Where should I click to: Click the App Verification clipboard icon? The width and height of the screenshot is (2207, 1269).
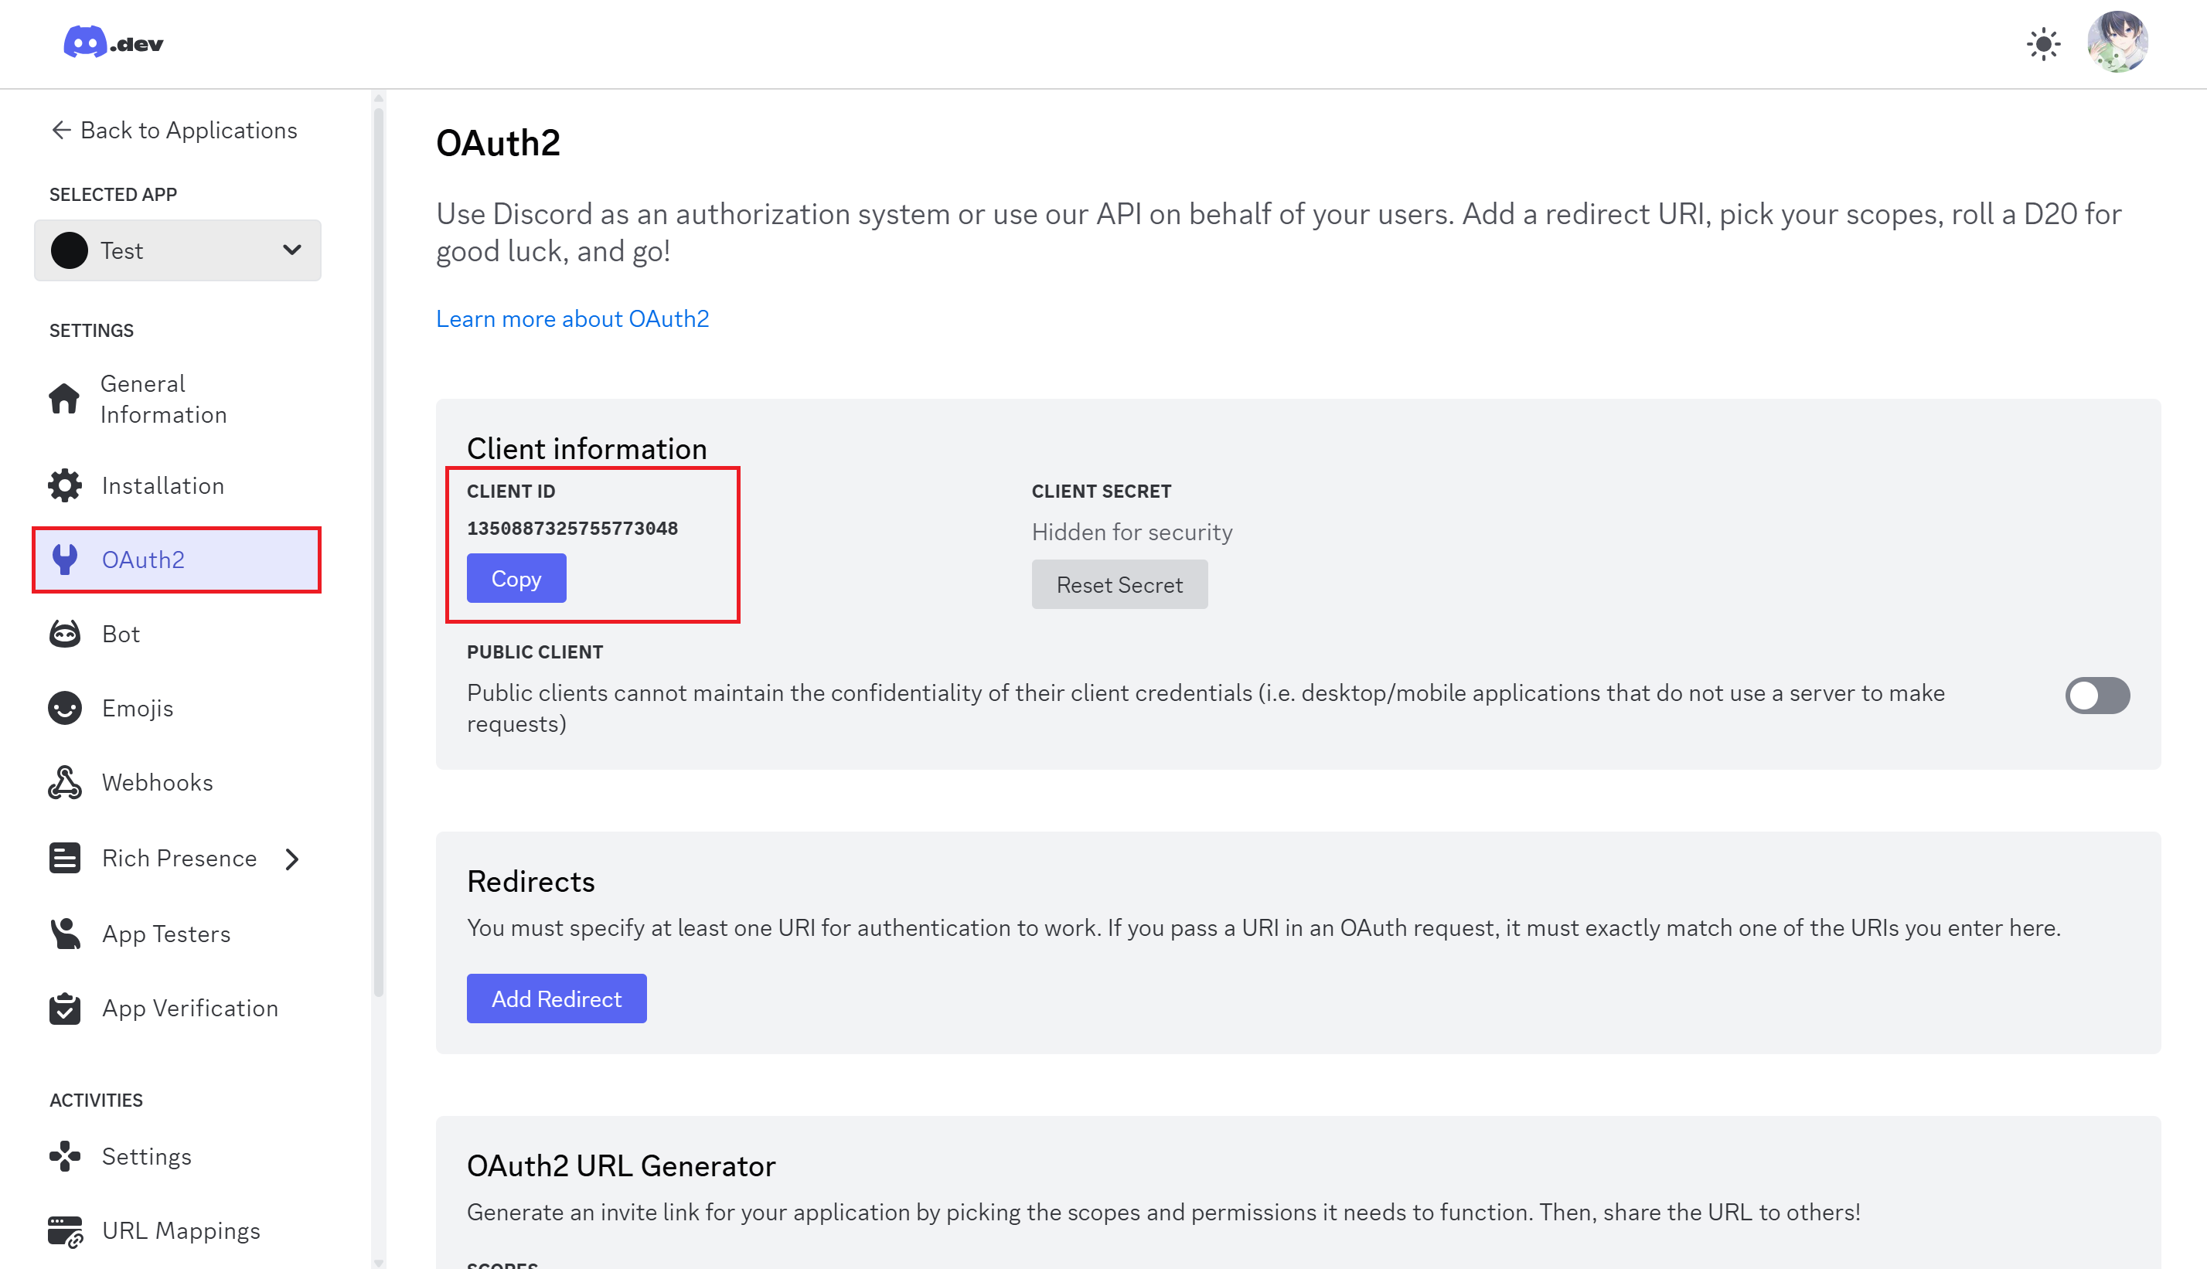click(64, 1009)
